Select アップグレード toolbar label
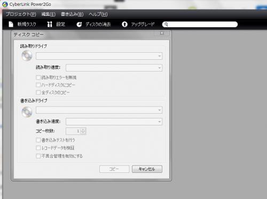The height and width of the screenshot is (199, 267). 143,24
